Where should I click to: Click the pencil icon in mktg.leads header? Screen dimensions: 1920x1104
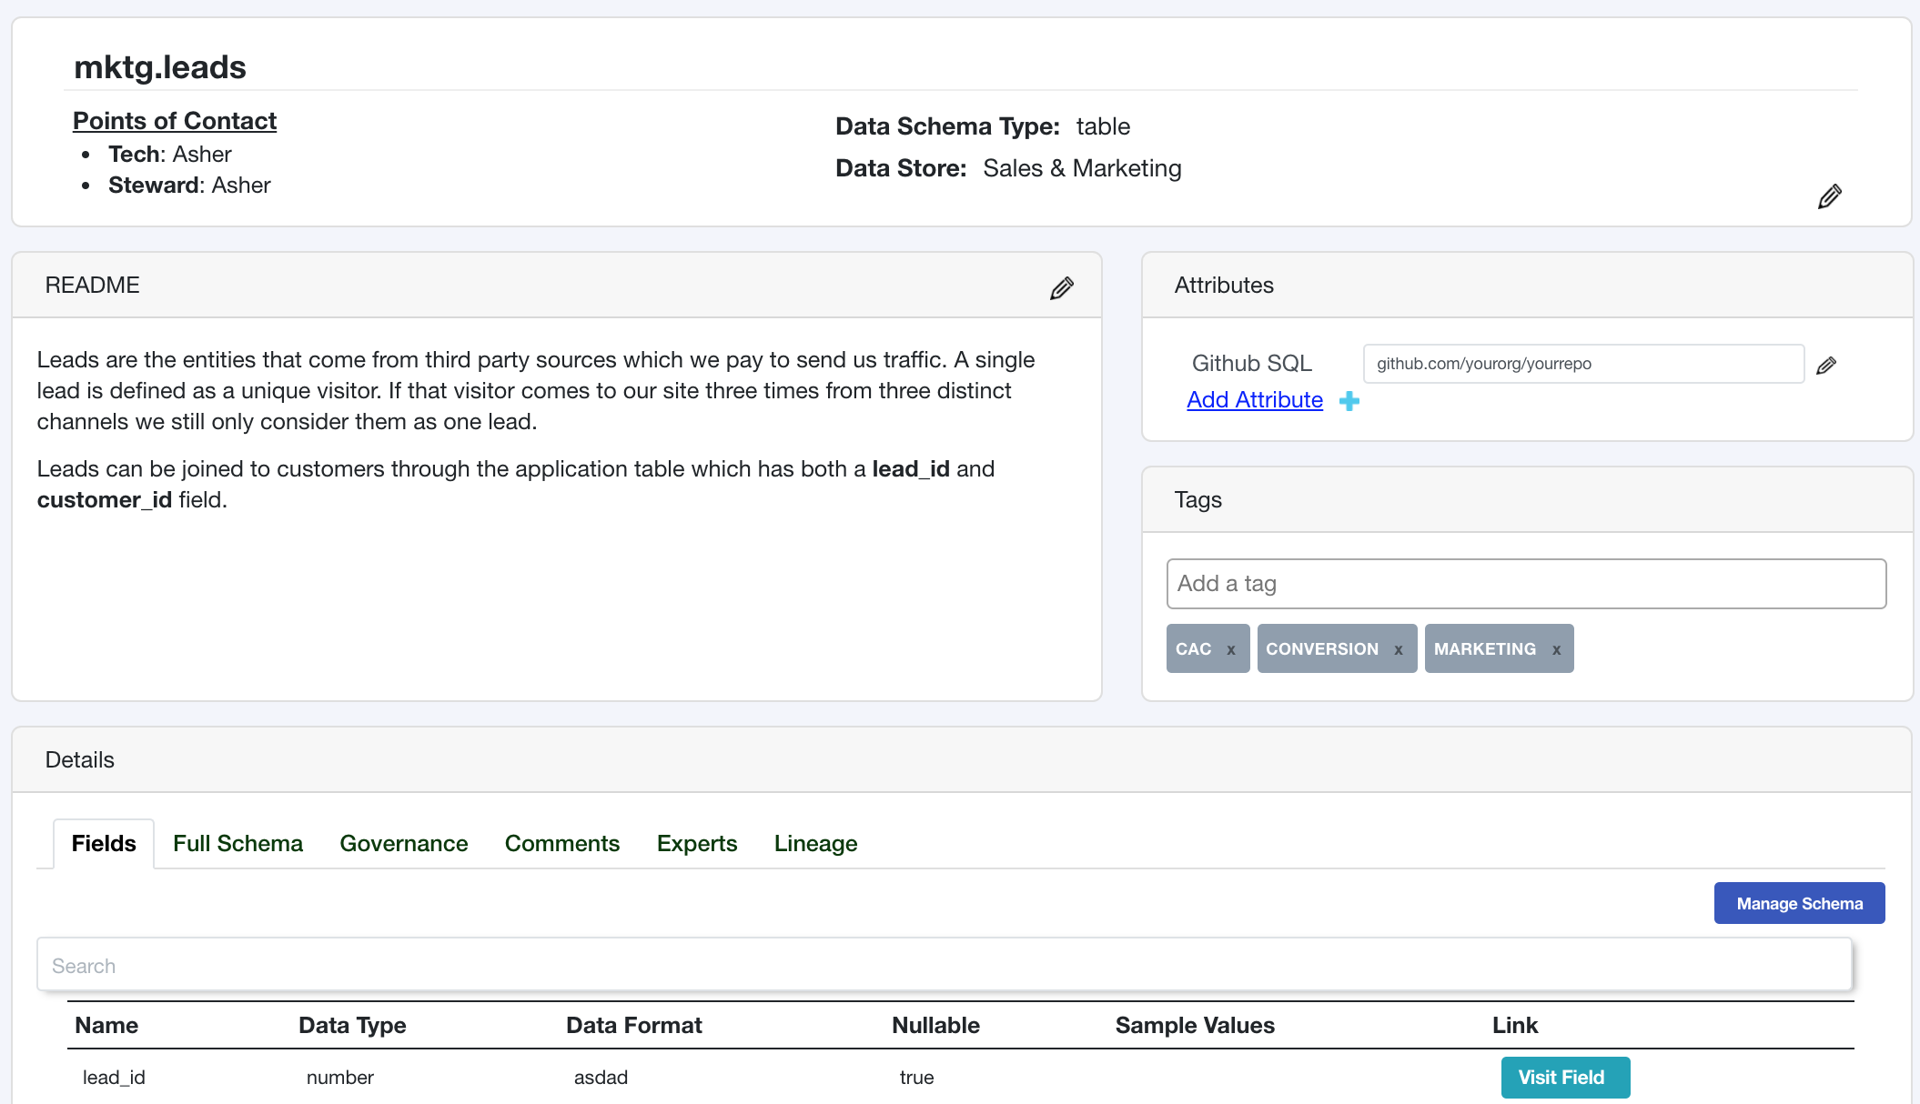[1829, 196]
